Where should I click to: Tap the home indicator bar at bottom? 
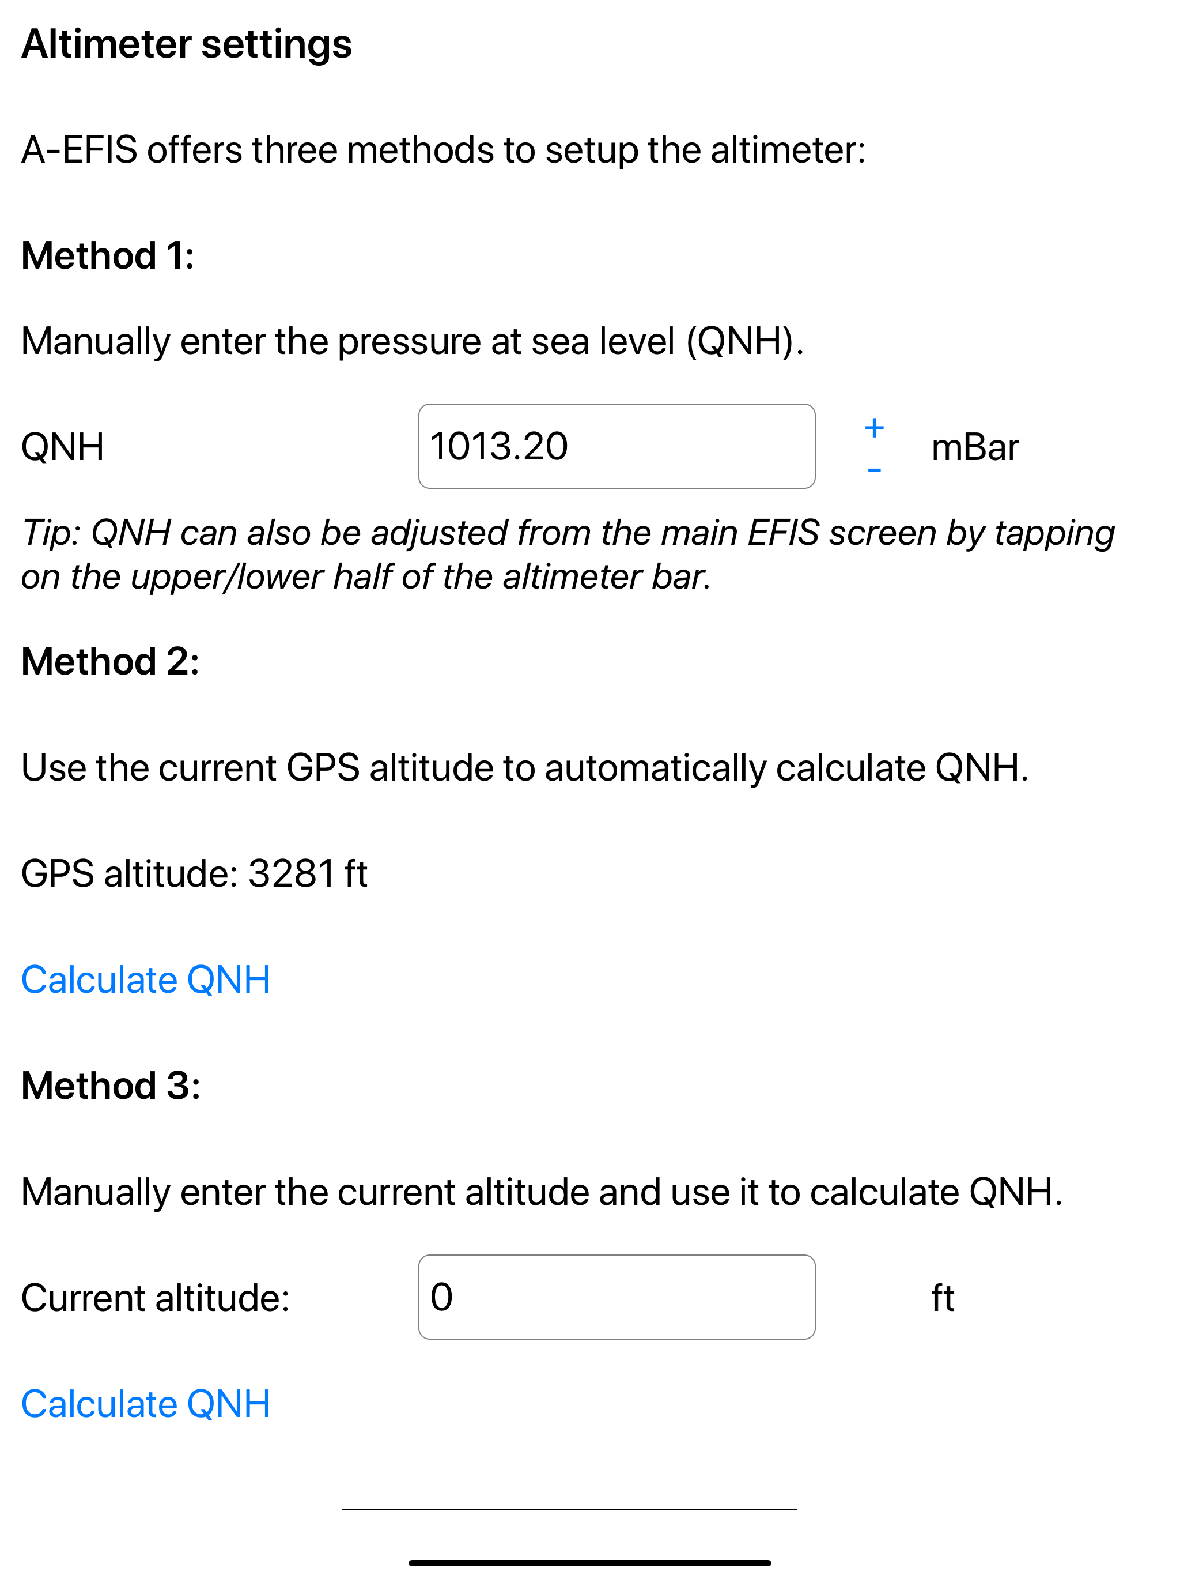coord(590,1563)
